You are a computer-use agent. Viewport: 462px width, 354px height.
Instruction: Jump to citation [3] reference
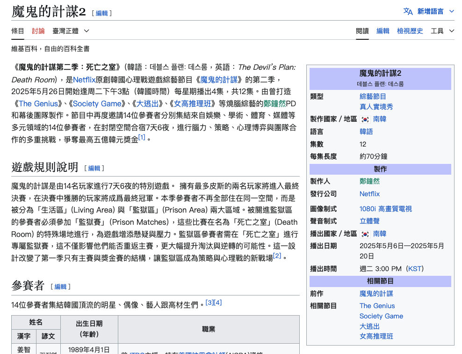click(209, 302)
